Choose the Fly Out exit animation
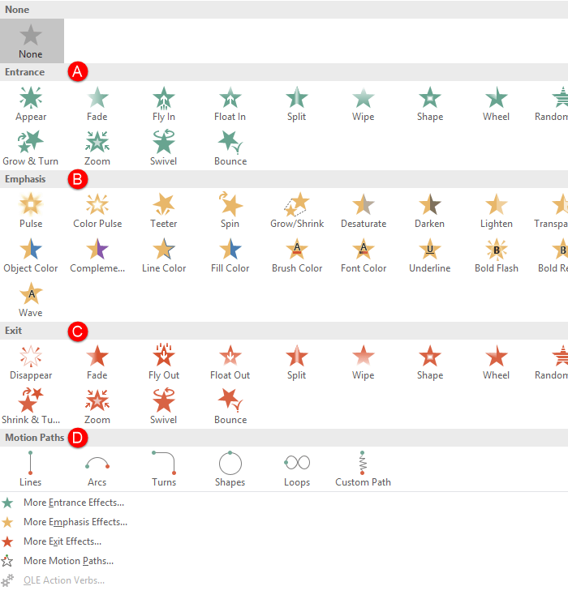This screenshot has width=568, height=599. (164, 362)
